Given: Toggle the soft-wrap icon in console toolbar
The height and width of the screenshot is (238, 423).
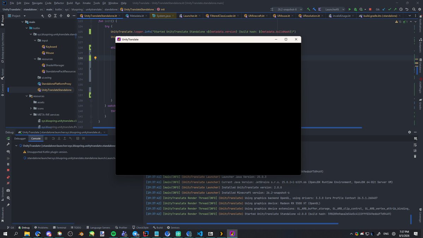Looking at the screenshot, I should [x=415, y=145].
